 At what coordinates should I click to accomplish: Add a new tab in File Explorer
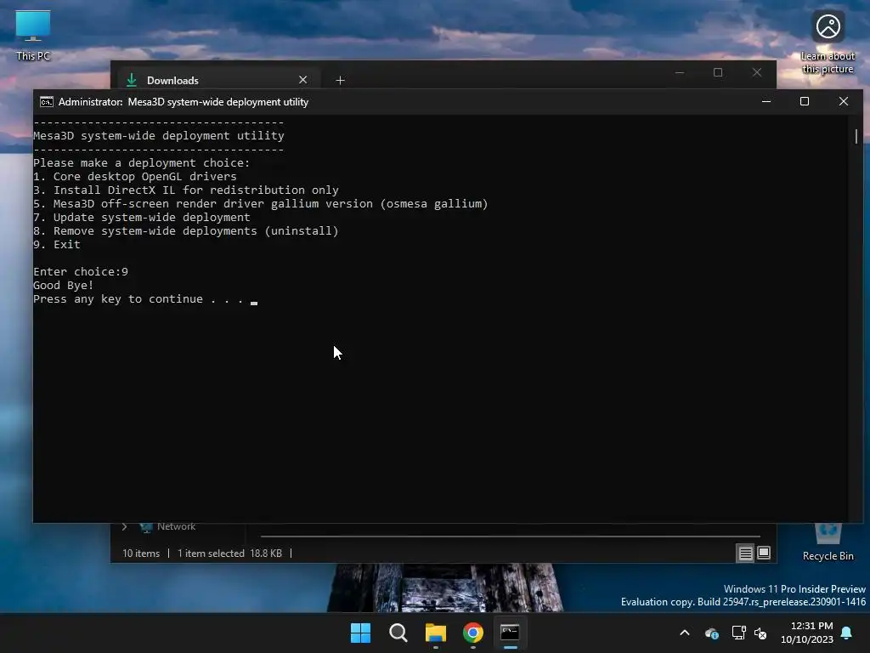coord(340,81)
